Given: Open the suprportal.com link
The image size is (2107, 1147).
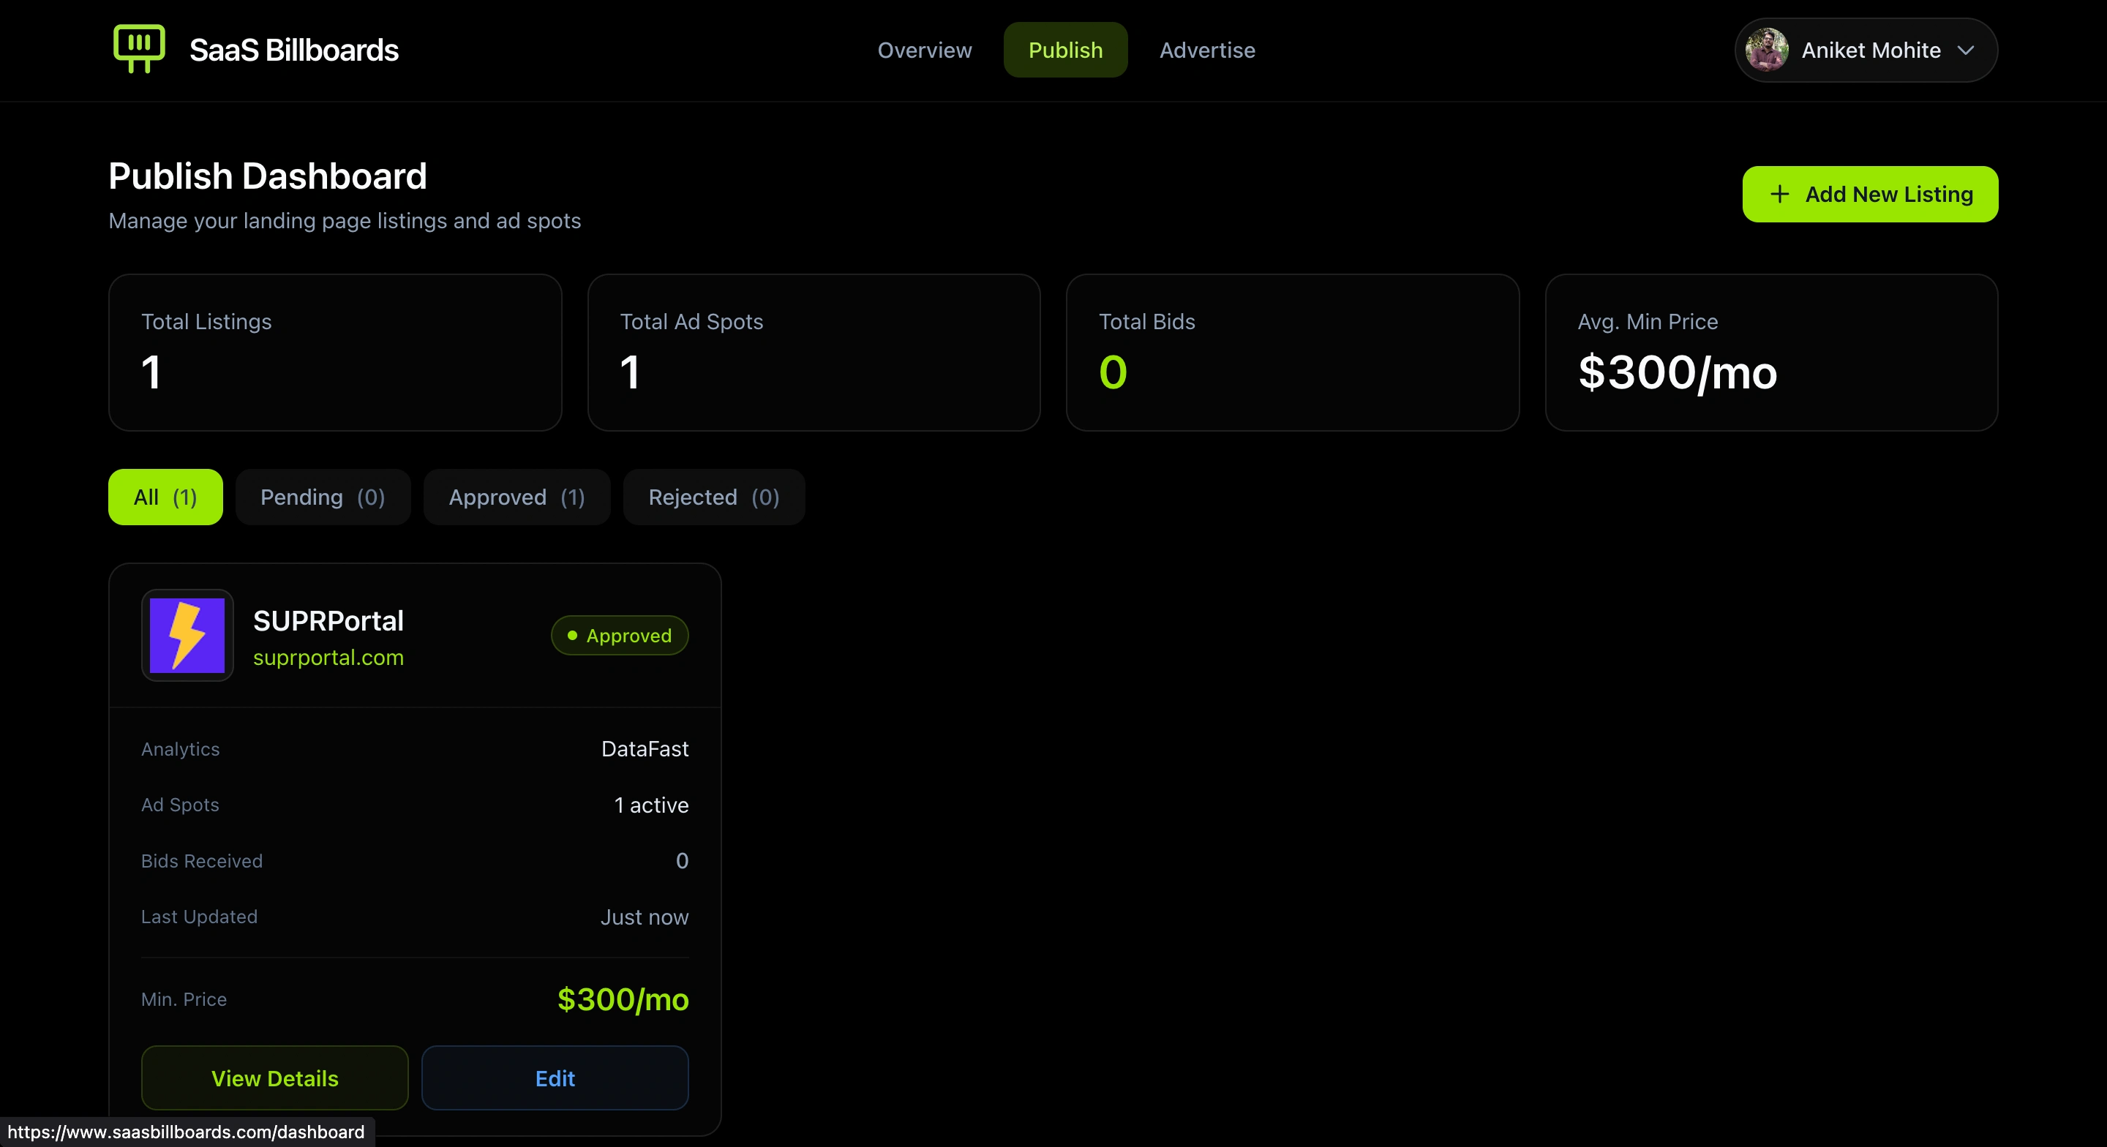Looking at the screenshot, I should 328,657.
